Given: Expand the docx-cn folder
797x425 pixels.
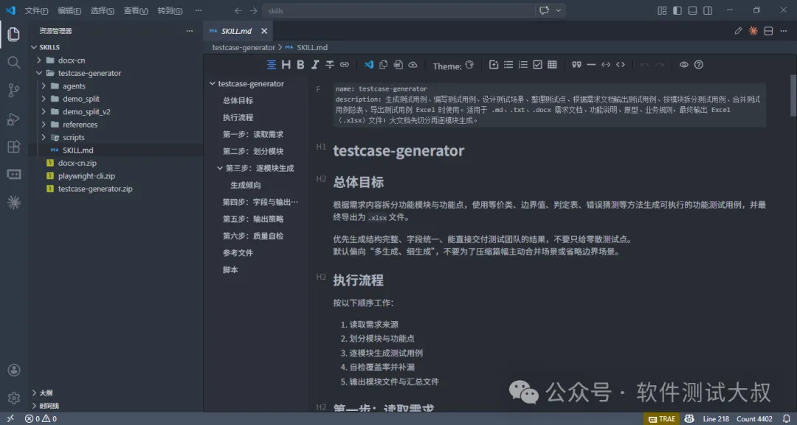Looking at the screenshot, I should coord(38,60).
